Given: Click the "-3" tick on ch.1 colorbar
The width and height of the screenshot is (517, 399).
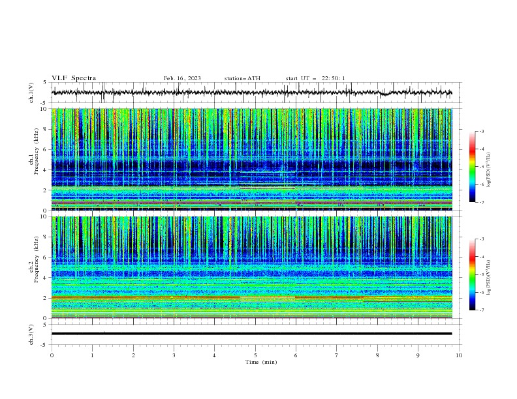Looking at the screenshot, I should (481, 131).
